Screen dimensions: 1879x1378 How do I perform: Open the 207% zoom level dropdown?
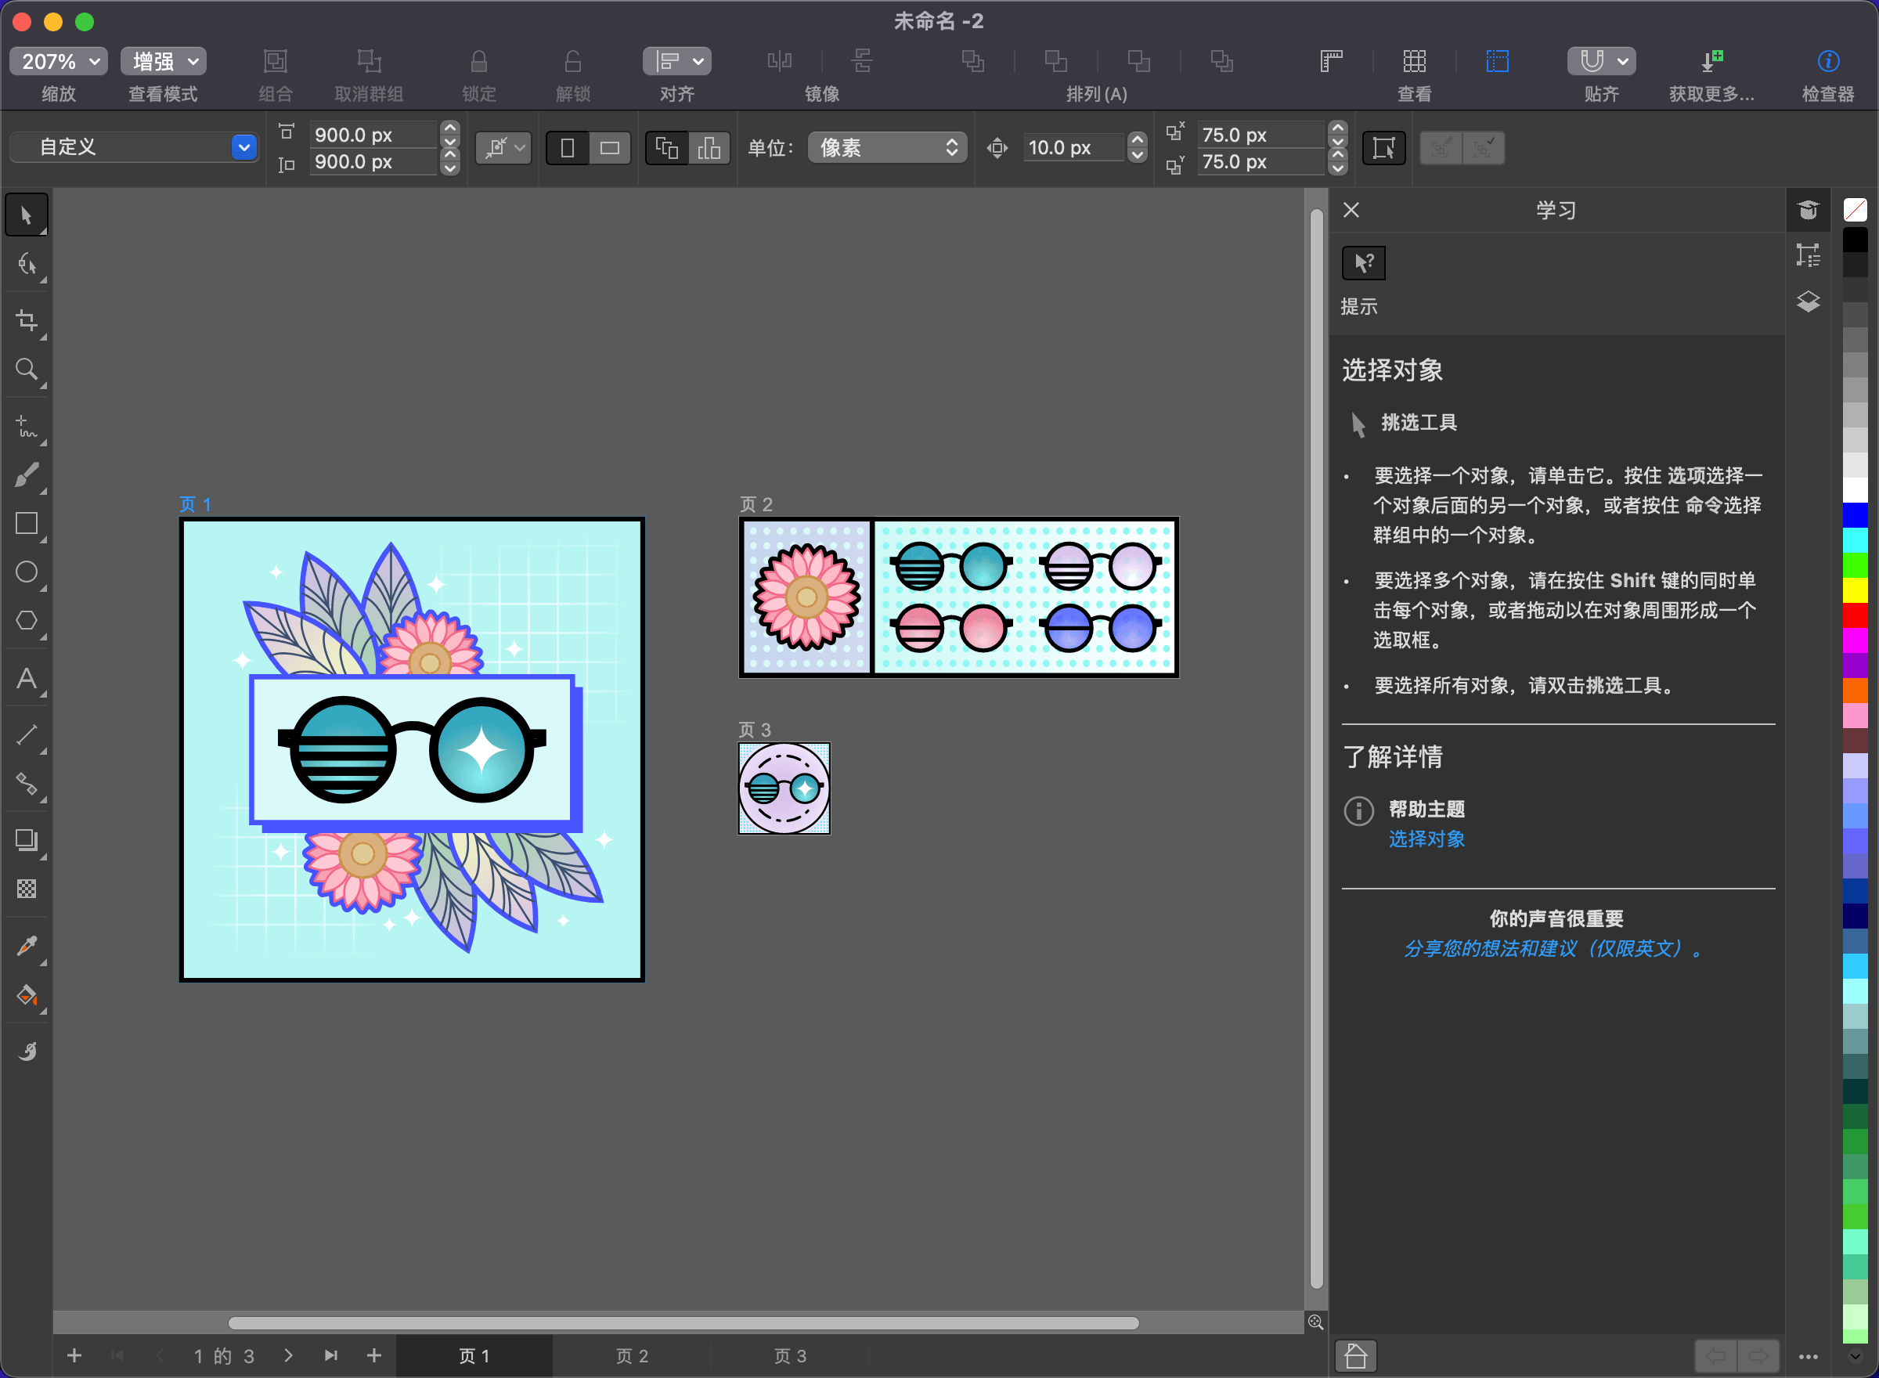coord(59,62)
